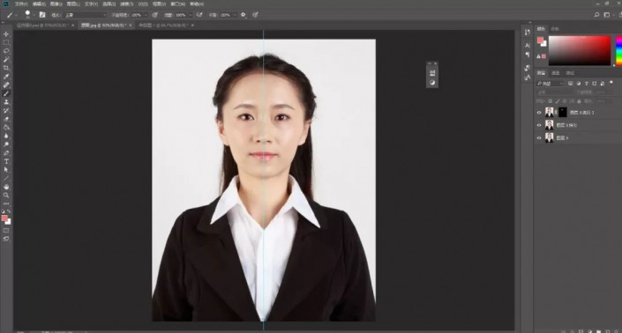This screenshot has width=622, height=333.
Task: Expand the flow slider arrow
Action: (191, 15)
